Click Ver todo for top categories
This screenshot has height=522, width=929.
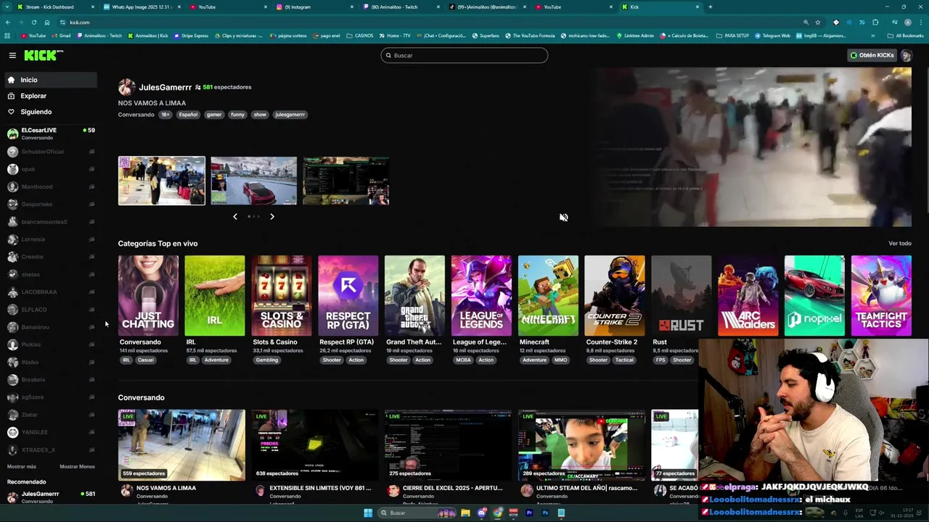coord(899,244)
